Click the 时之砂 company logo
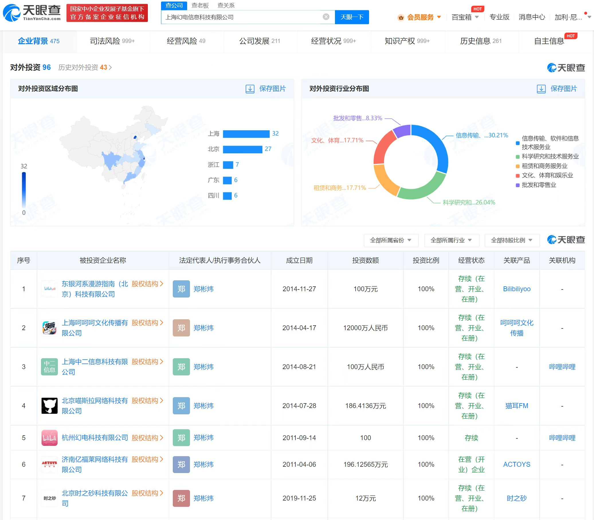Screen dimensions: 594x520 tap(49, 498)
